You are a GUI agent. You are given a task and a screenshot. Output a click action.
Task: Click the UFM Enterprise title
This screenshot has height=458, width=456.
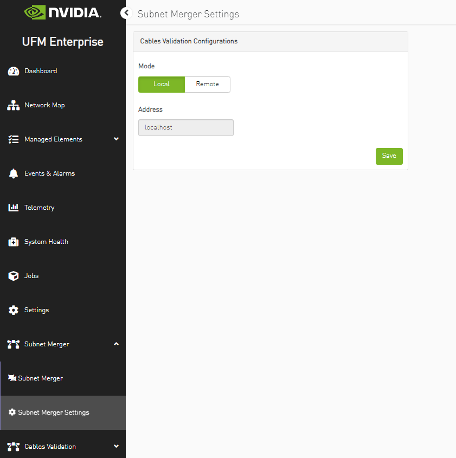click(63, 42)
